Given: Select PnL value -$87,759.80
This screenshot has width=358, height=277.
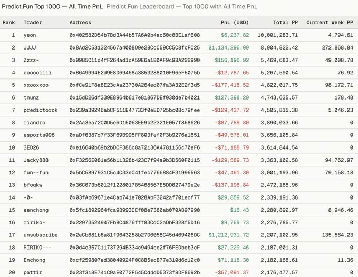Looking at the screenshot, I should click(x=232, y=123).
